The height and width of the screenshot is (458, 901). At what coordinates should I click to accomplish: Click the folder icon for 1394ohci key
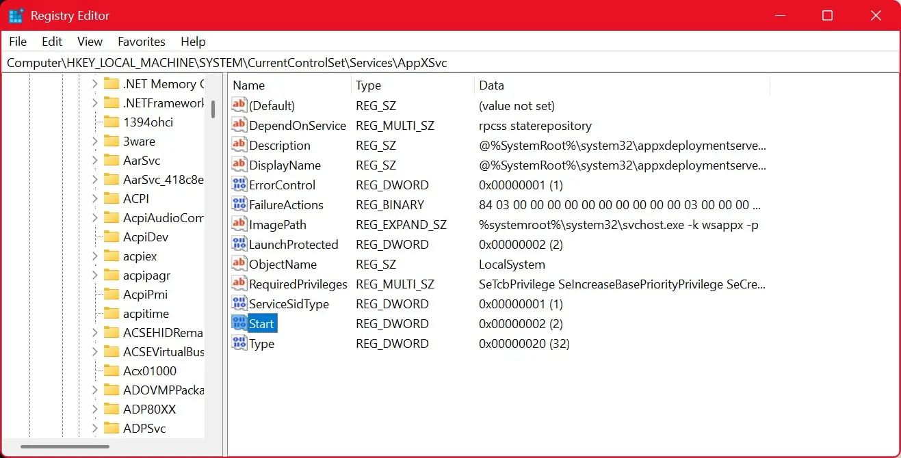[112, 122]
